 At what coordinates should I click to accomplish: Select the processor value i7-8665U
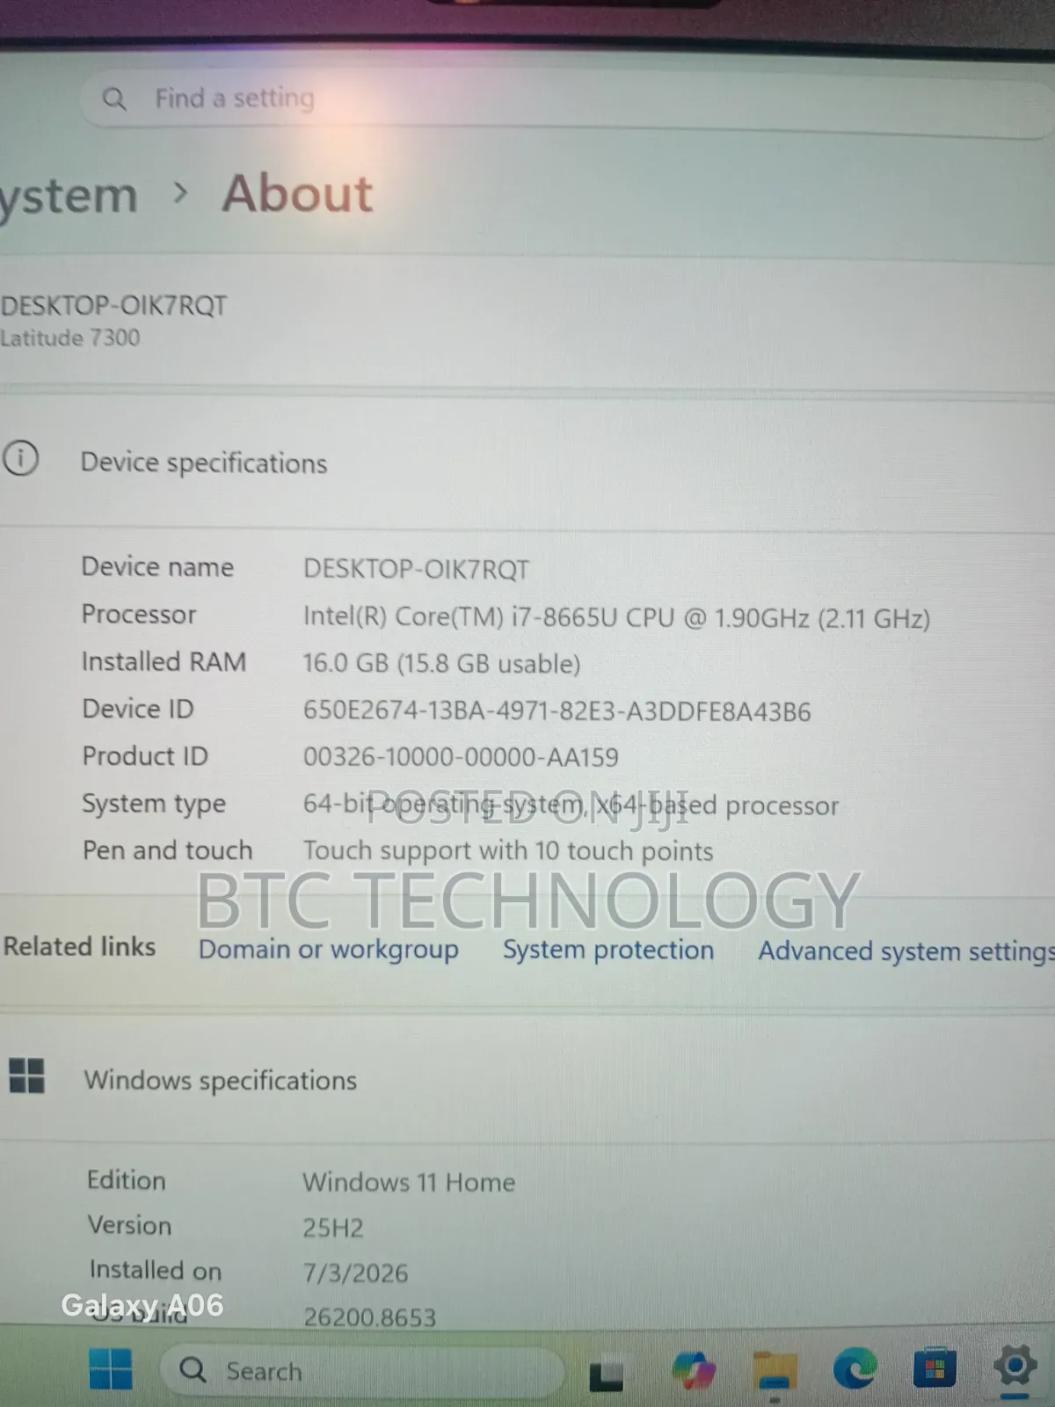click(616, 617)
